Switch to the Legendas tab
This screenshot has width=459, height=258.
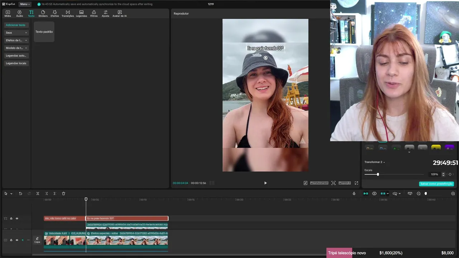pos(81,14)
